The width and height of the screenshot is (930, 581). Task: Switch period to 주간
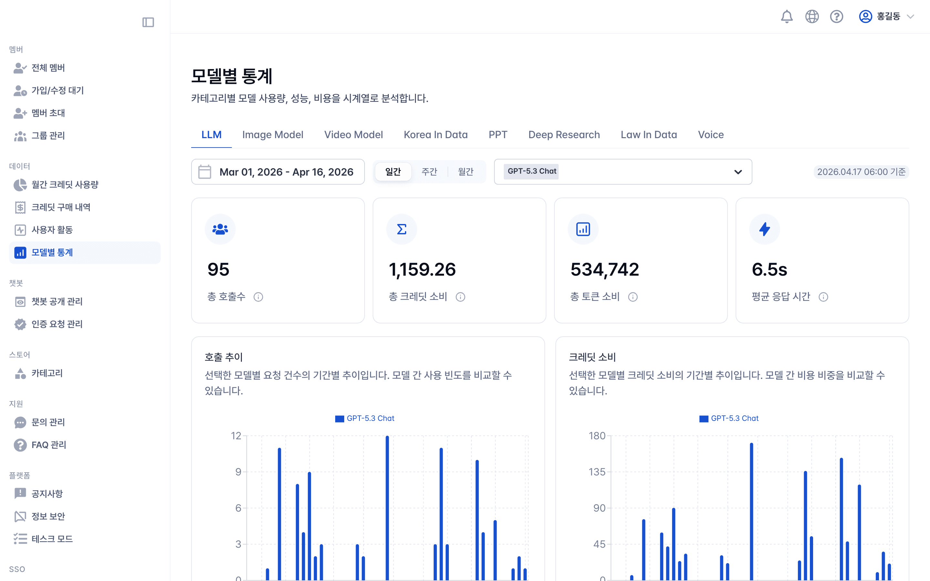coord(430,172)
